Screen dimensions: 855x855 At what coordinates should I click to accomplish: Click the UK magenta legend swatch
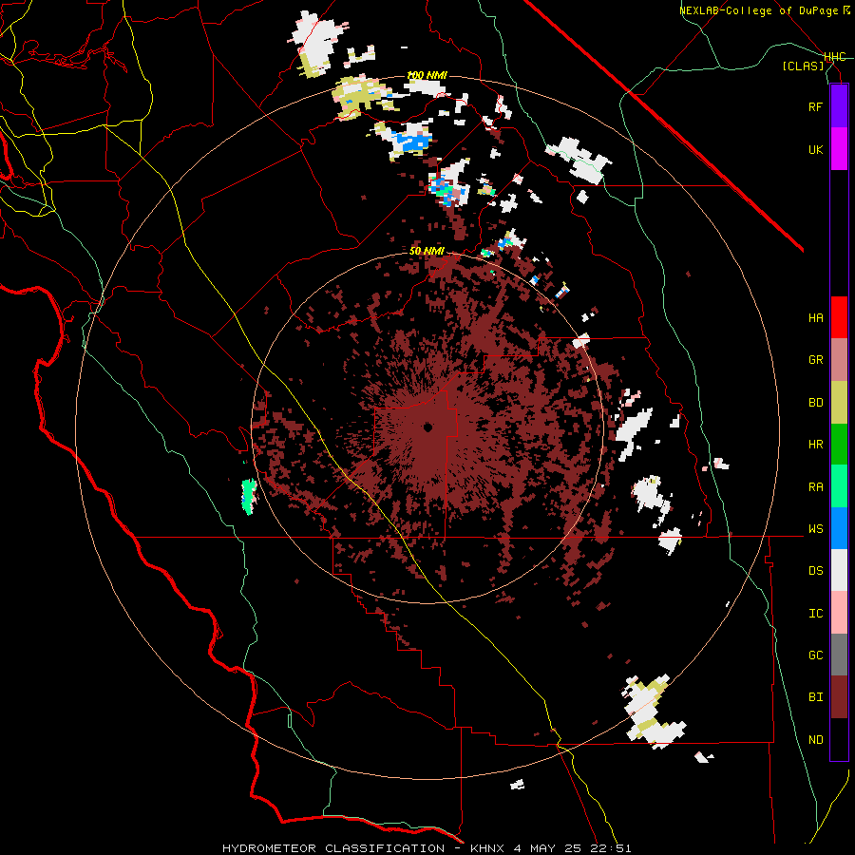click(x=839, y=149)
